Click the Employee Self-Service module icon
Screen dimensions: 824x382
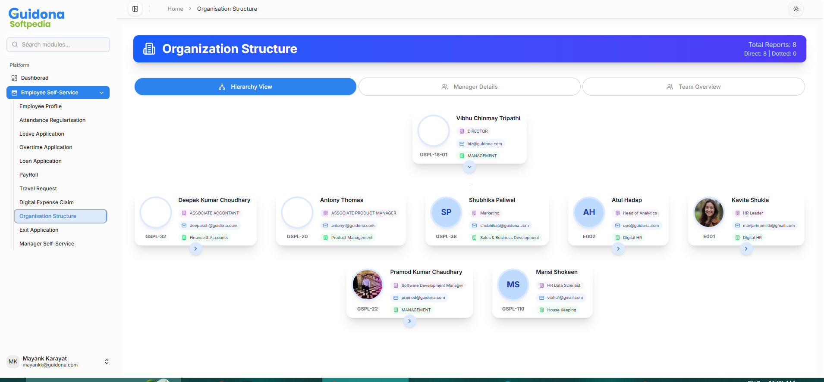[14, 93]
